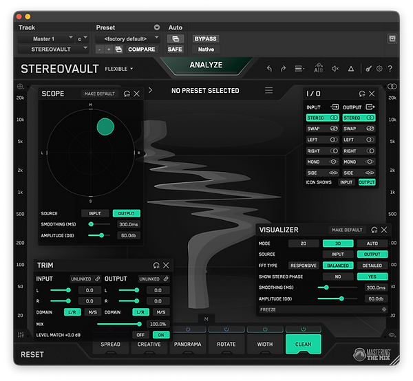Screen dimensions: 413x381
Task: Close the Trim panel
Action: 166,265
